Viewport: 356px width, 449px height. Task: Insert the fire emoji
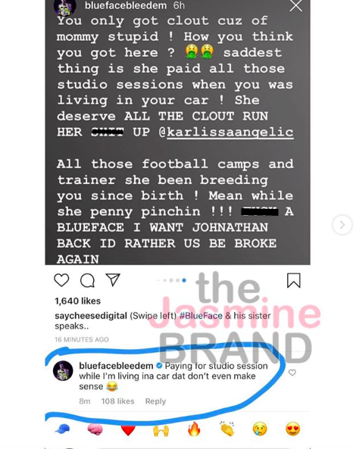click(x=194, y=429)
